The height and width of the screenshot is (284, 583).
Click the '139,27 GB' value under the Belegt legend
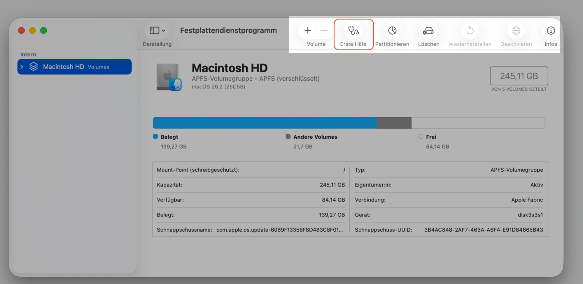[x=174, y=147]
